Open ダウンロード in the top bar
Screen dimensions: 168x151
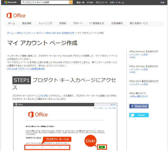pyautogui.click(x=101, y=2)
